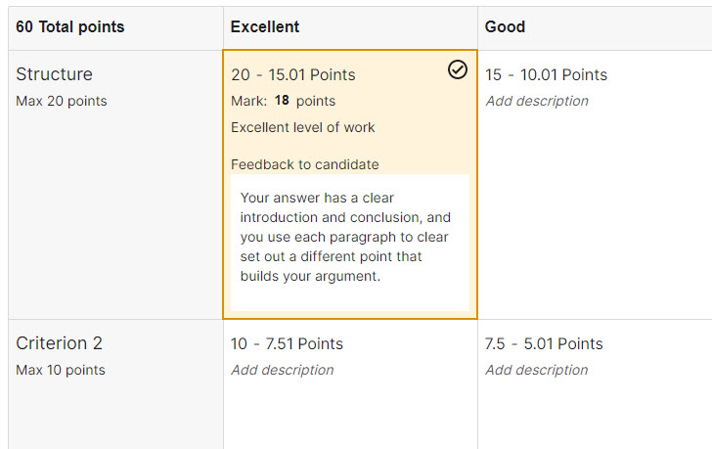Click Add description under 10 - 7.51 Points
Viewport: 712px width, 449px height.
[282, 370]
